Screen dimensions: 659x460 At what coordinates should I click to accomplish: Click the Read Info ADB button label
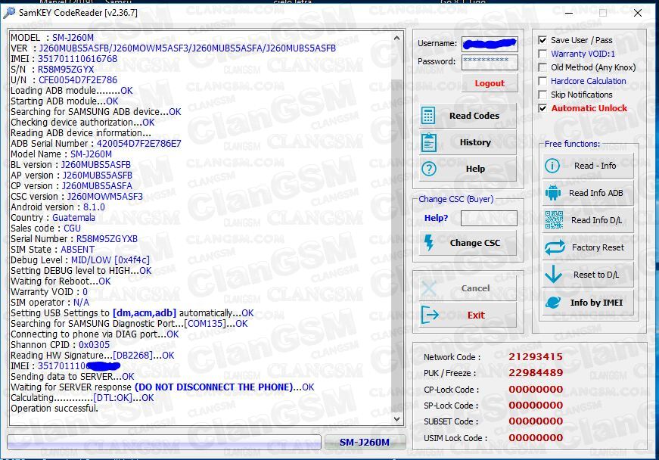click(596, 193)
